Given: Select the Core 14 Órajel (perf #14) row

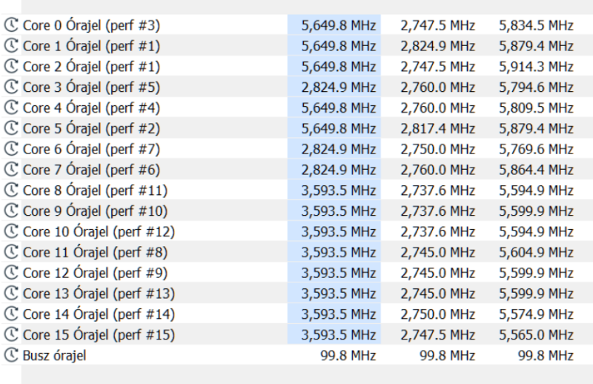Looking at the screenshot, I should tap(296, 314).
